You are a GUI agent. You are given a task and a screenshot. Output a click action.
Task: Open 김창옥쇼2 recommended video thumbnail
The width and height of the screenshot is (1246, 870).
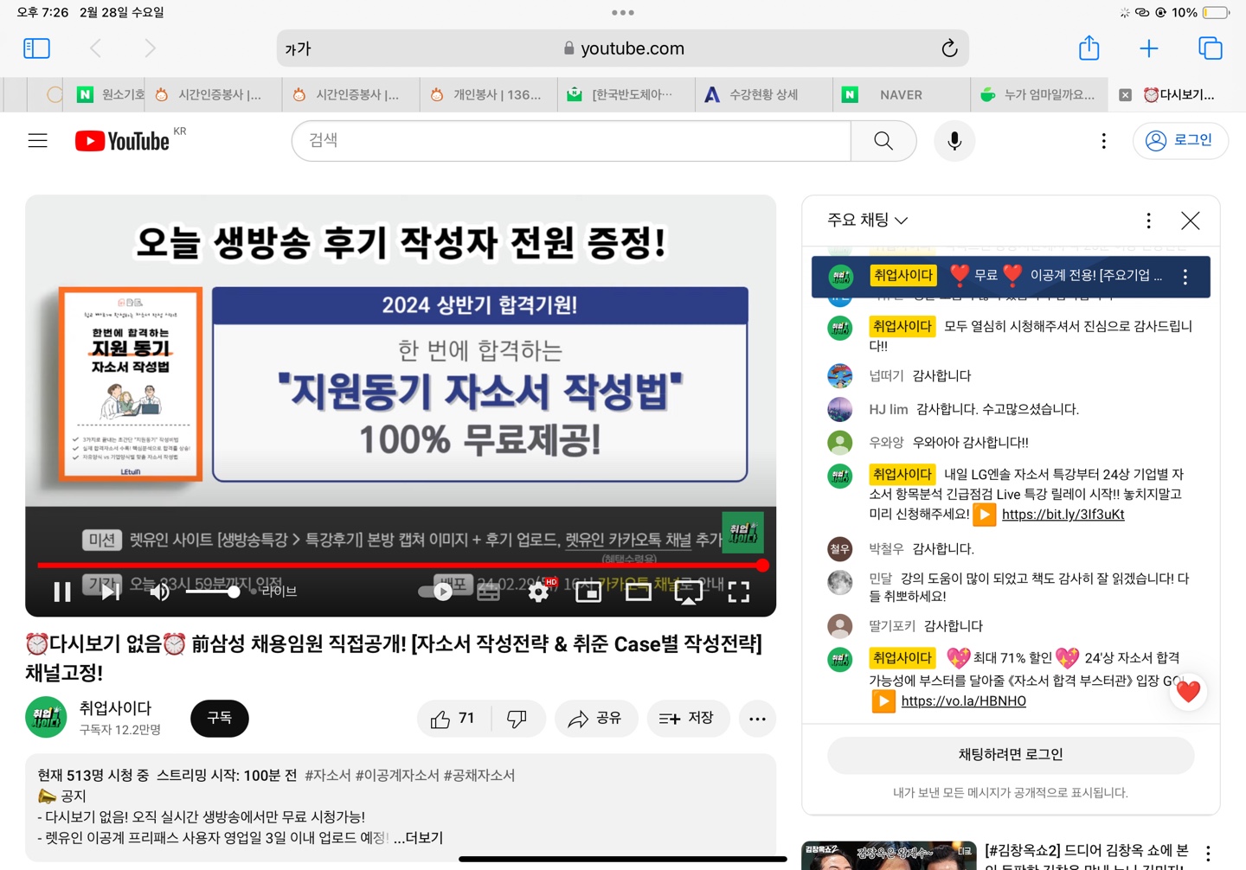[x=889, y=855]
